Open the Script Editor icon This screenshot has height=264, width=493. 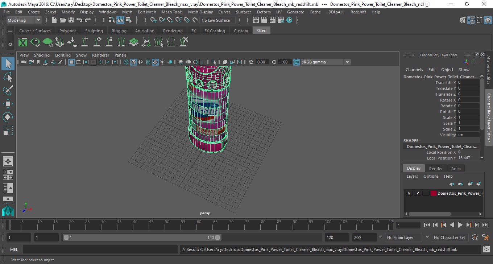tap(486, 249)
